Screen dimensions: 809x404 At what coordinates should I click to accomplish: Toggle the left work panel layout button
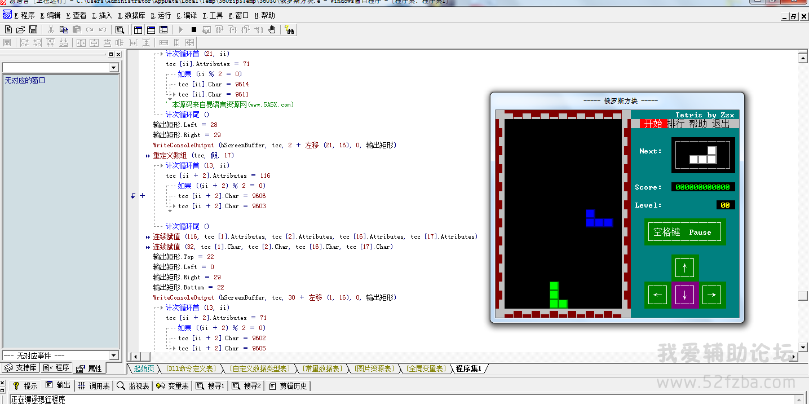[138, 29]
